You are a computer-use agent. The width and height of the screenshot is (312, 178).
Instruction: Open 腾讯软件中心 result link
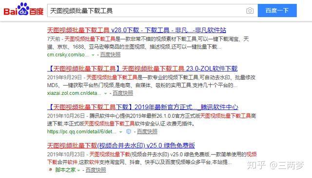coord(142,107)
